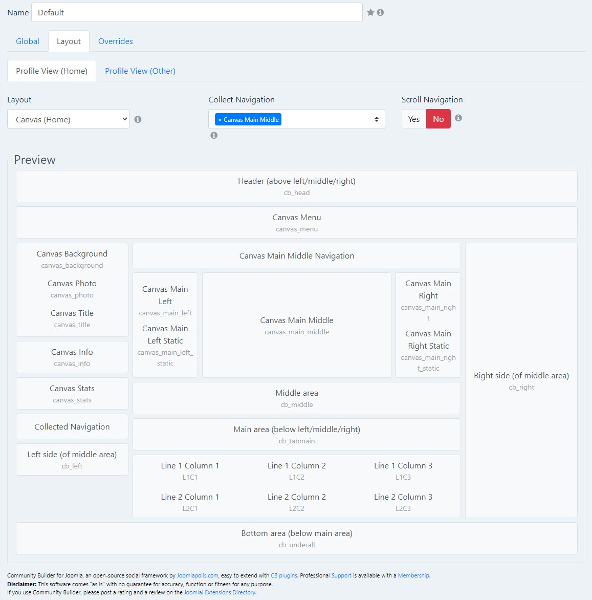Click the Canvas Main Middle selected tag

coord(248,120)
